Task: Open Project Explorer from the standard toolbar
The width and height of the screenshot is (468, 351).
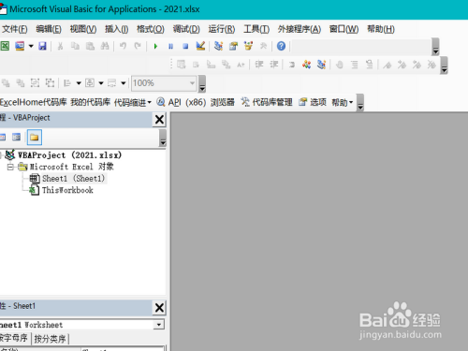Action: point(218,46)
